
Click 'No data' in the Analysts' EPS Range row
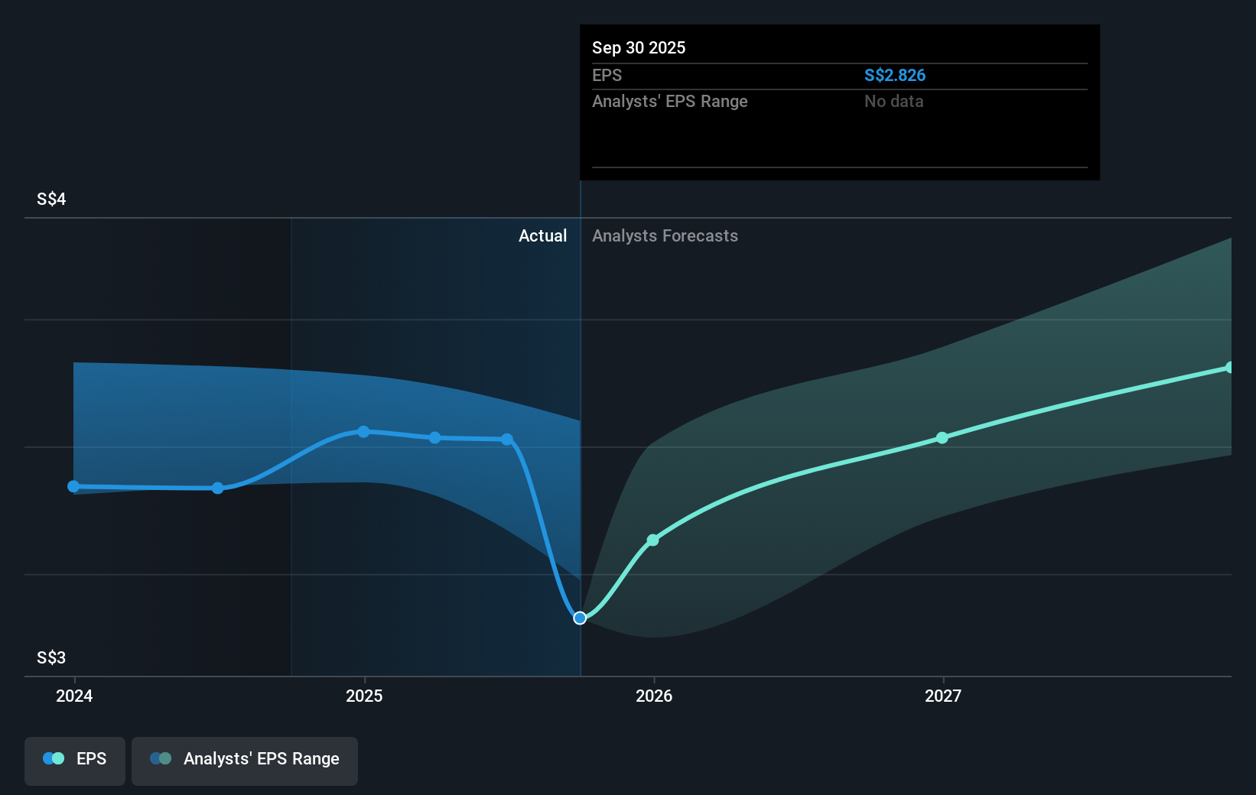click(893, 102)
